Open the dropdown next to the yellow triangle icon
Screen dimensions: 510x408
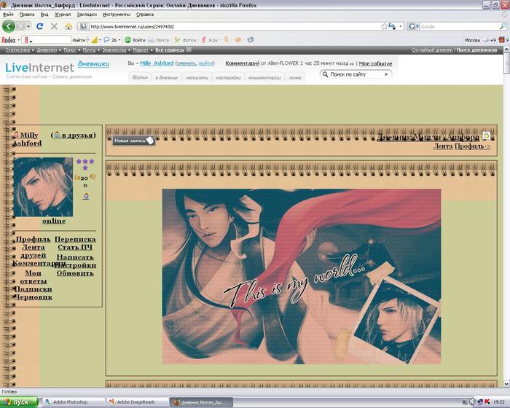[100, 40]
